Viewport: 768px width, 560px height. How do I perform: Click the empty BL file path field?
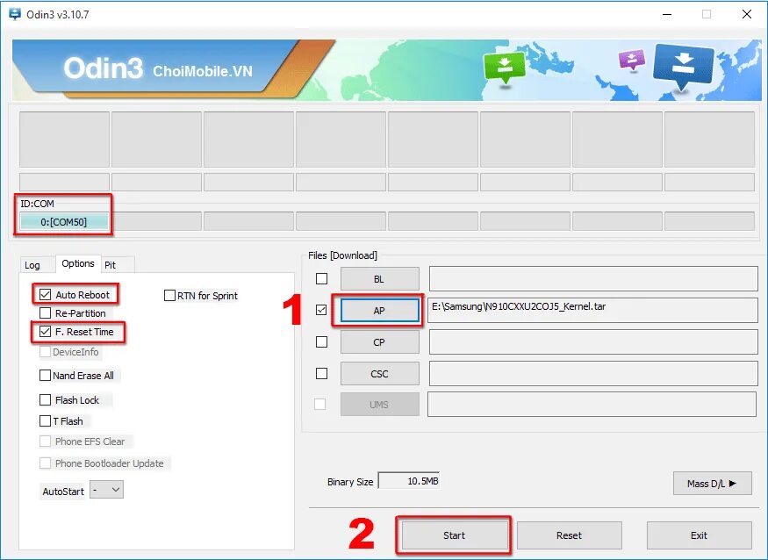pyautogui.click(x=593, y=279)
